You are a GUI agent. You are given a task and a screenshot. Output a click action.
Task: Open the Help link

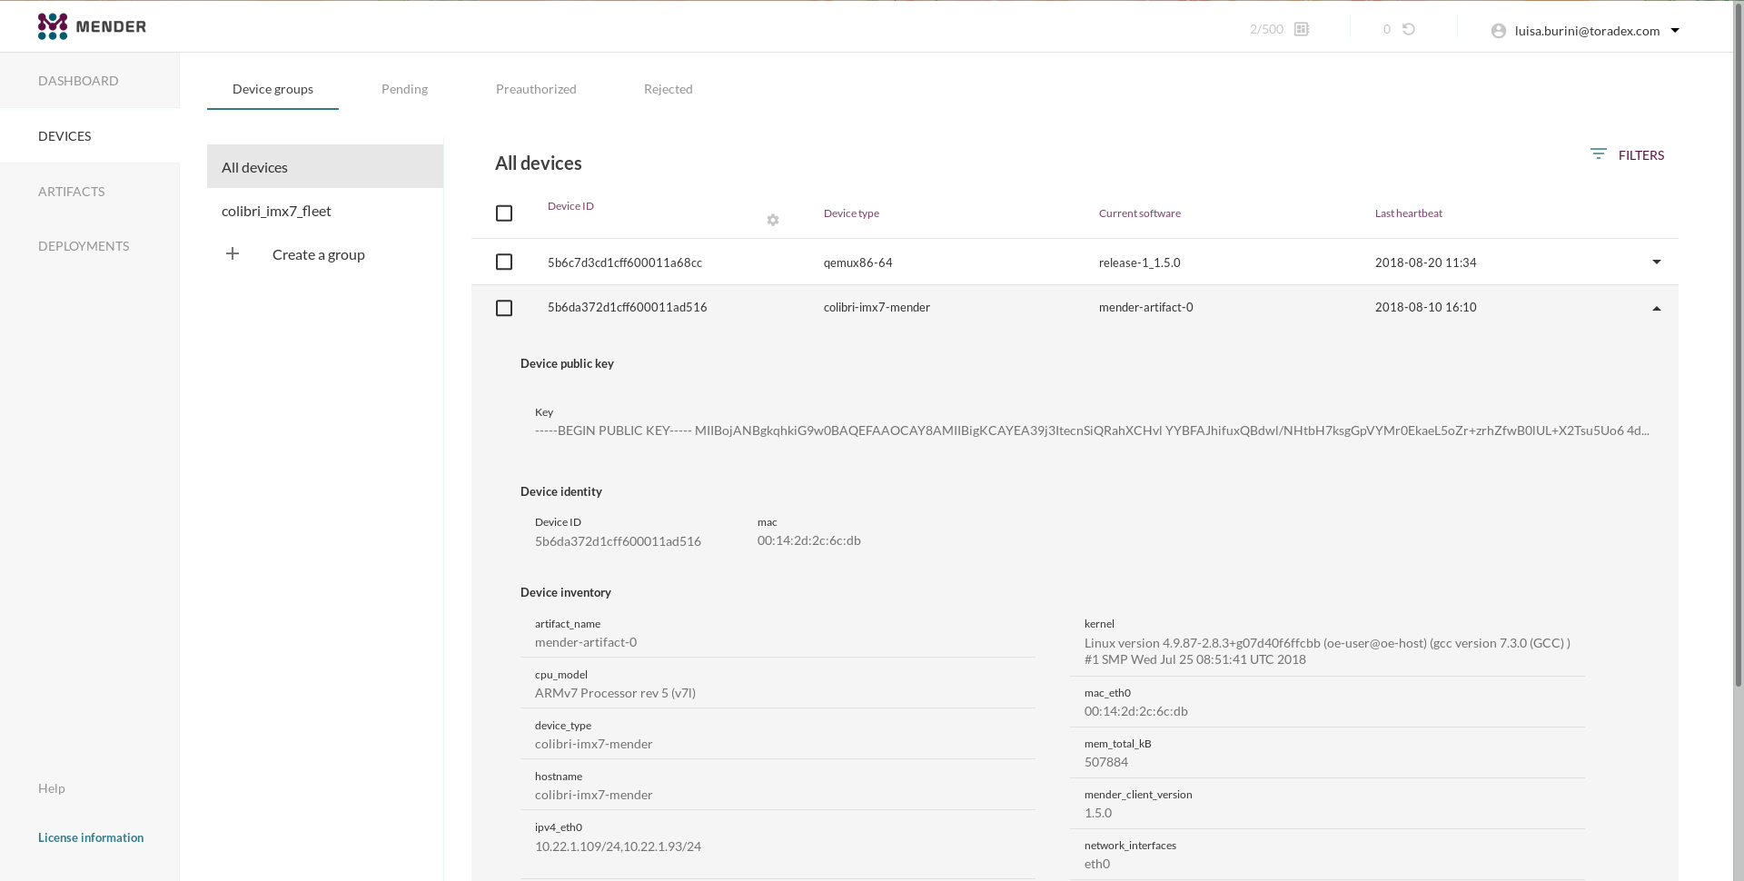click(52, 788)
